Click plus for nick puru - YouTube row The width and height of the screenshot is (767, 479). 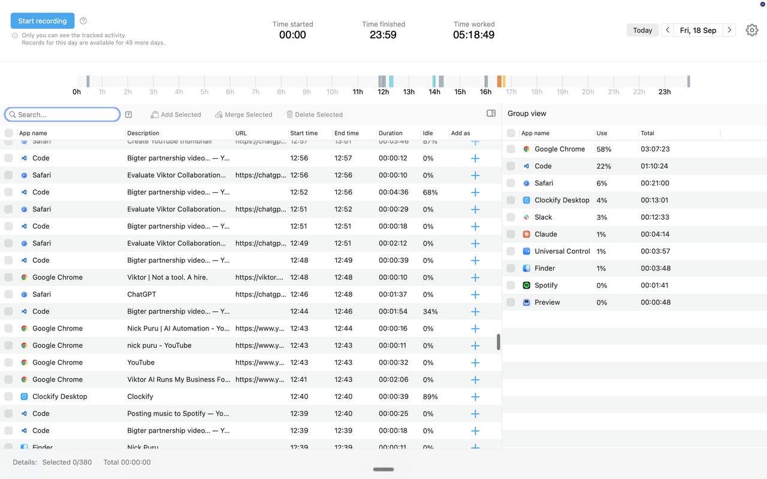pos(475,345)
